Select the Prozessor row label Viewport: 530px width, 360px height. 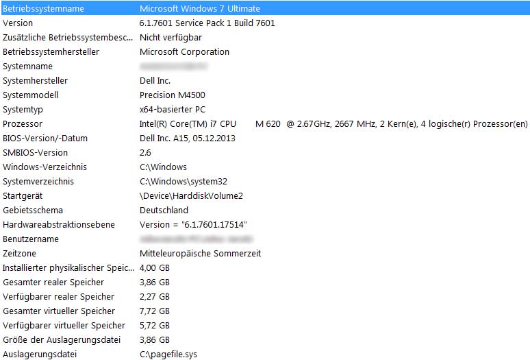(23, 124)
